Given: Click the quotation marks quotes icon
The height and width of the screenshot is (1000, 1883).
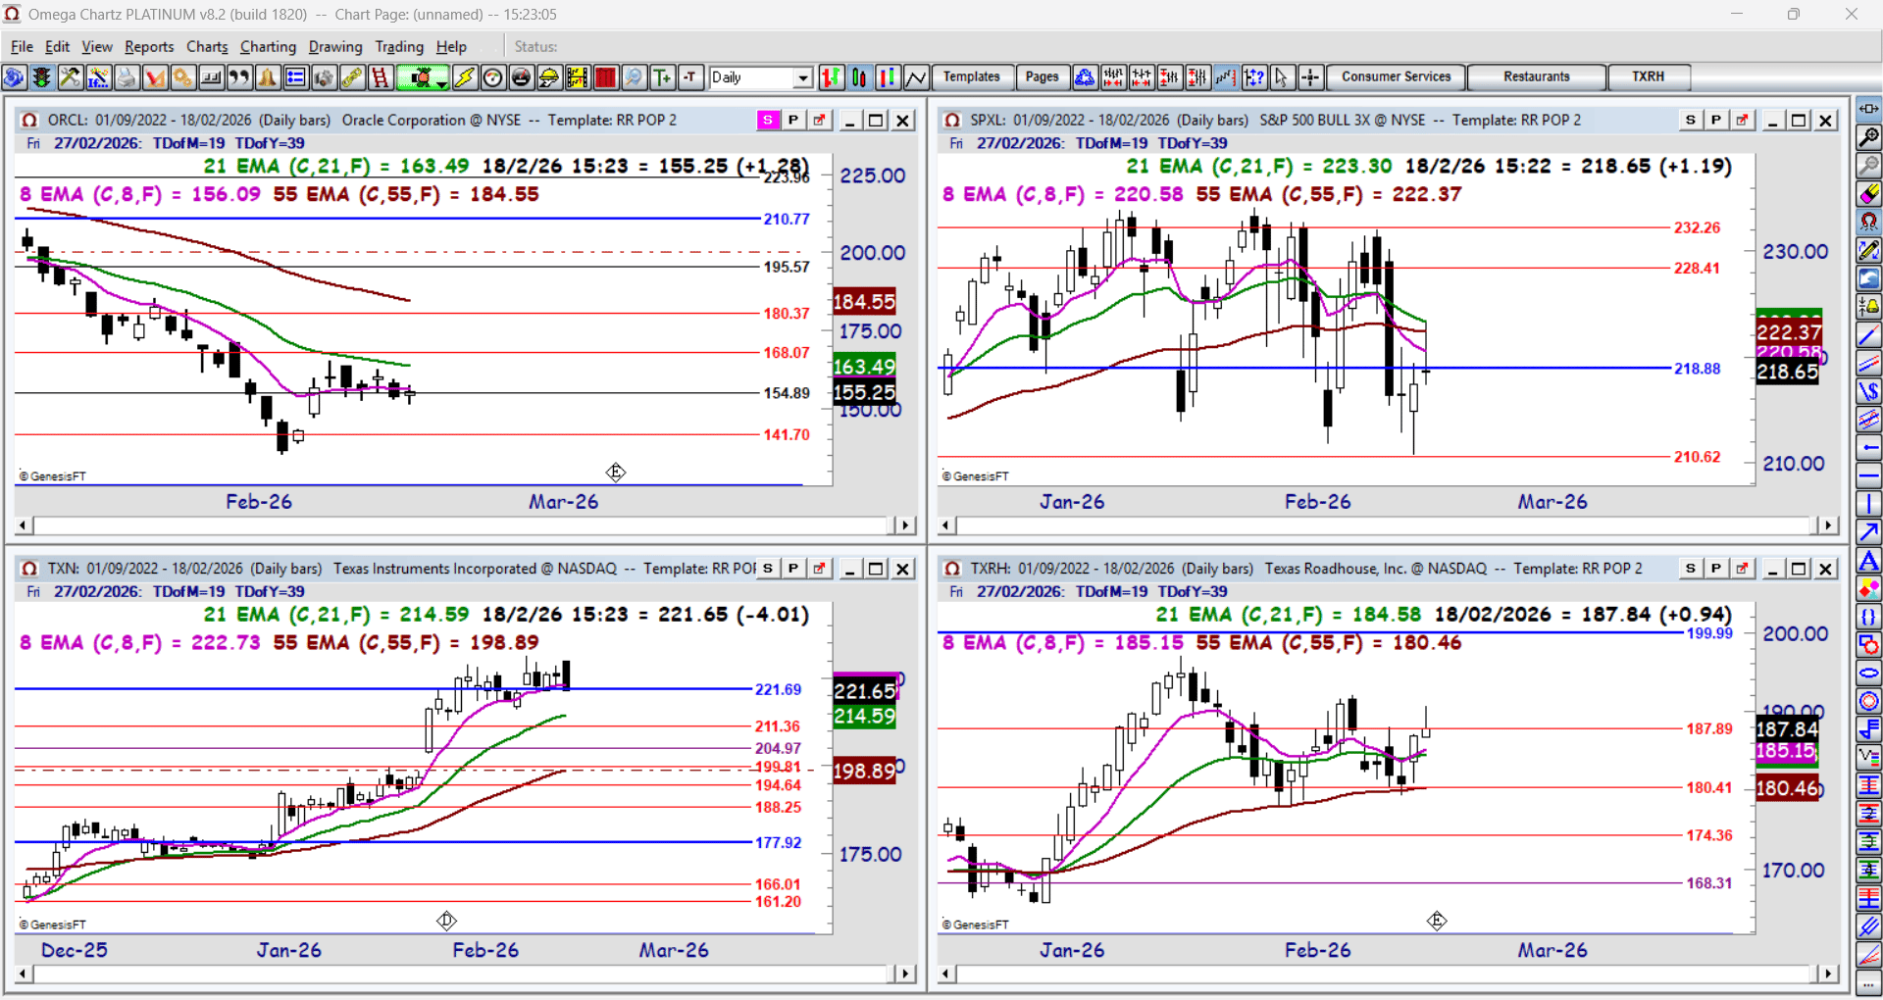Looking at the screenshot, I should (239, 77).
